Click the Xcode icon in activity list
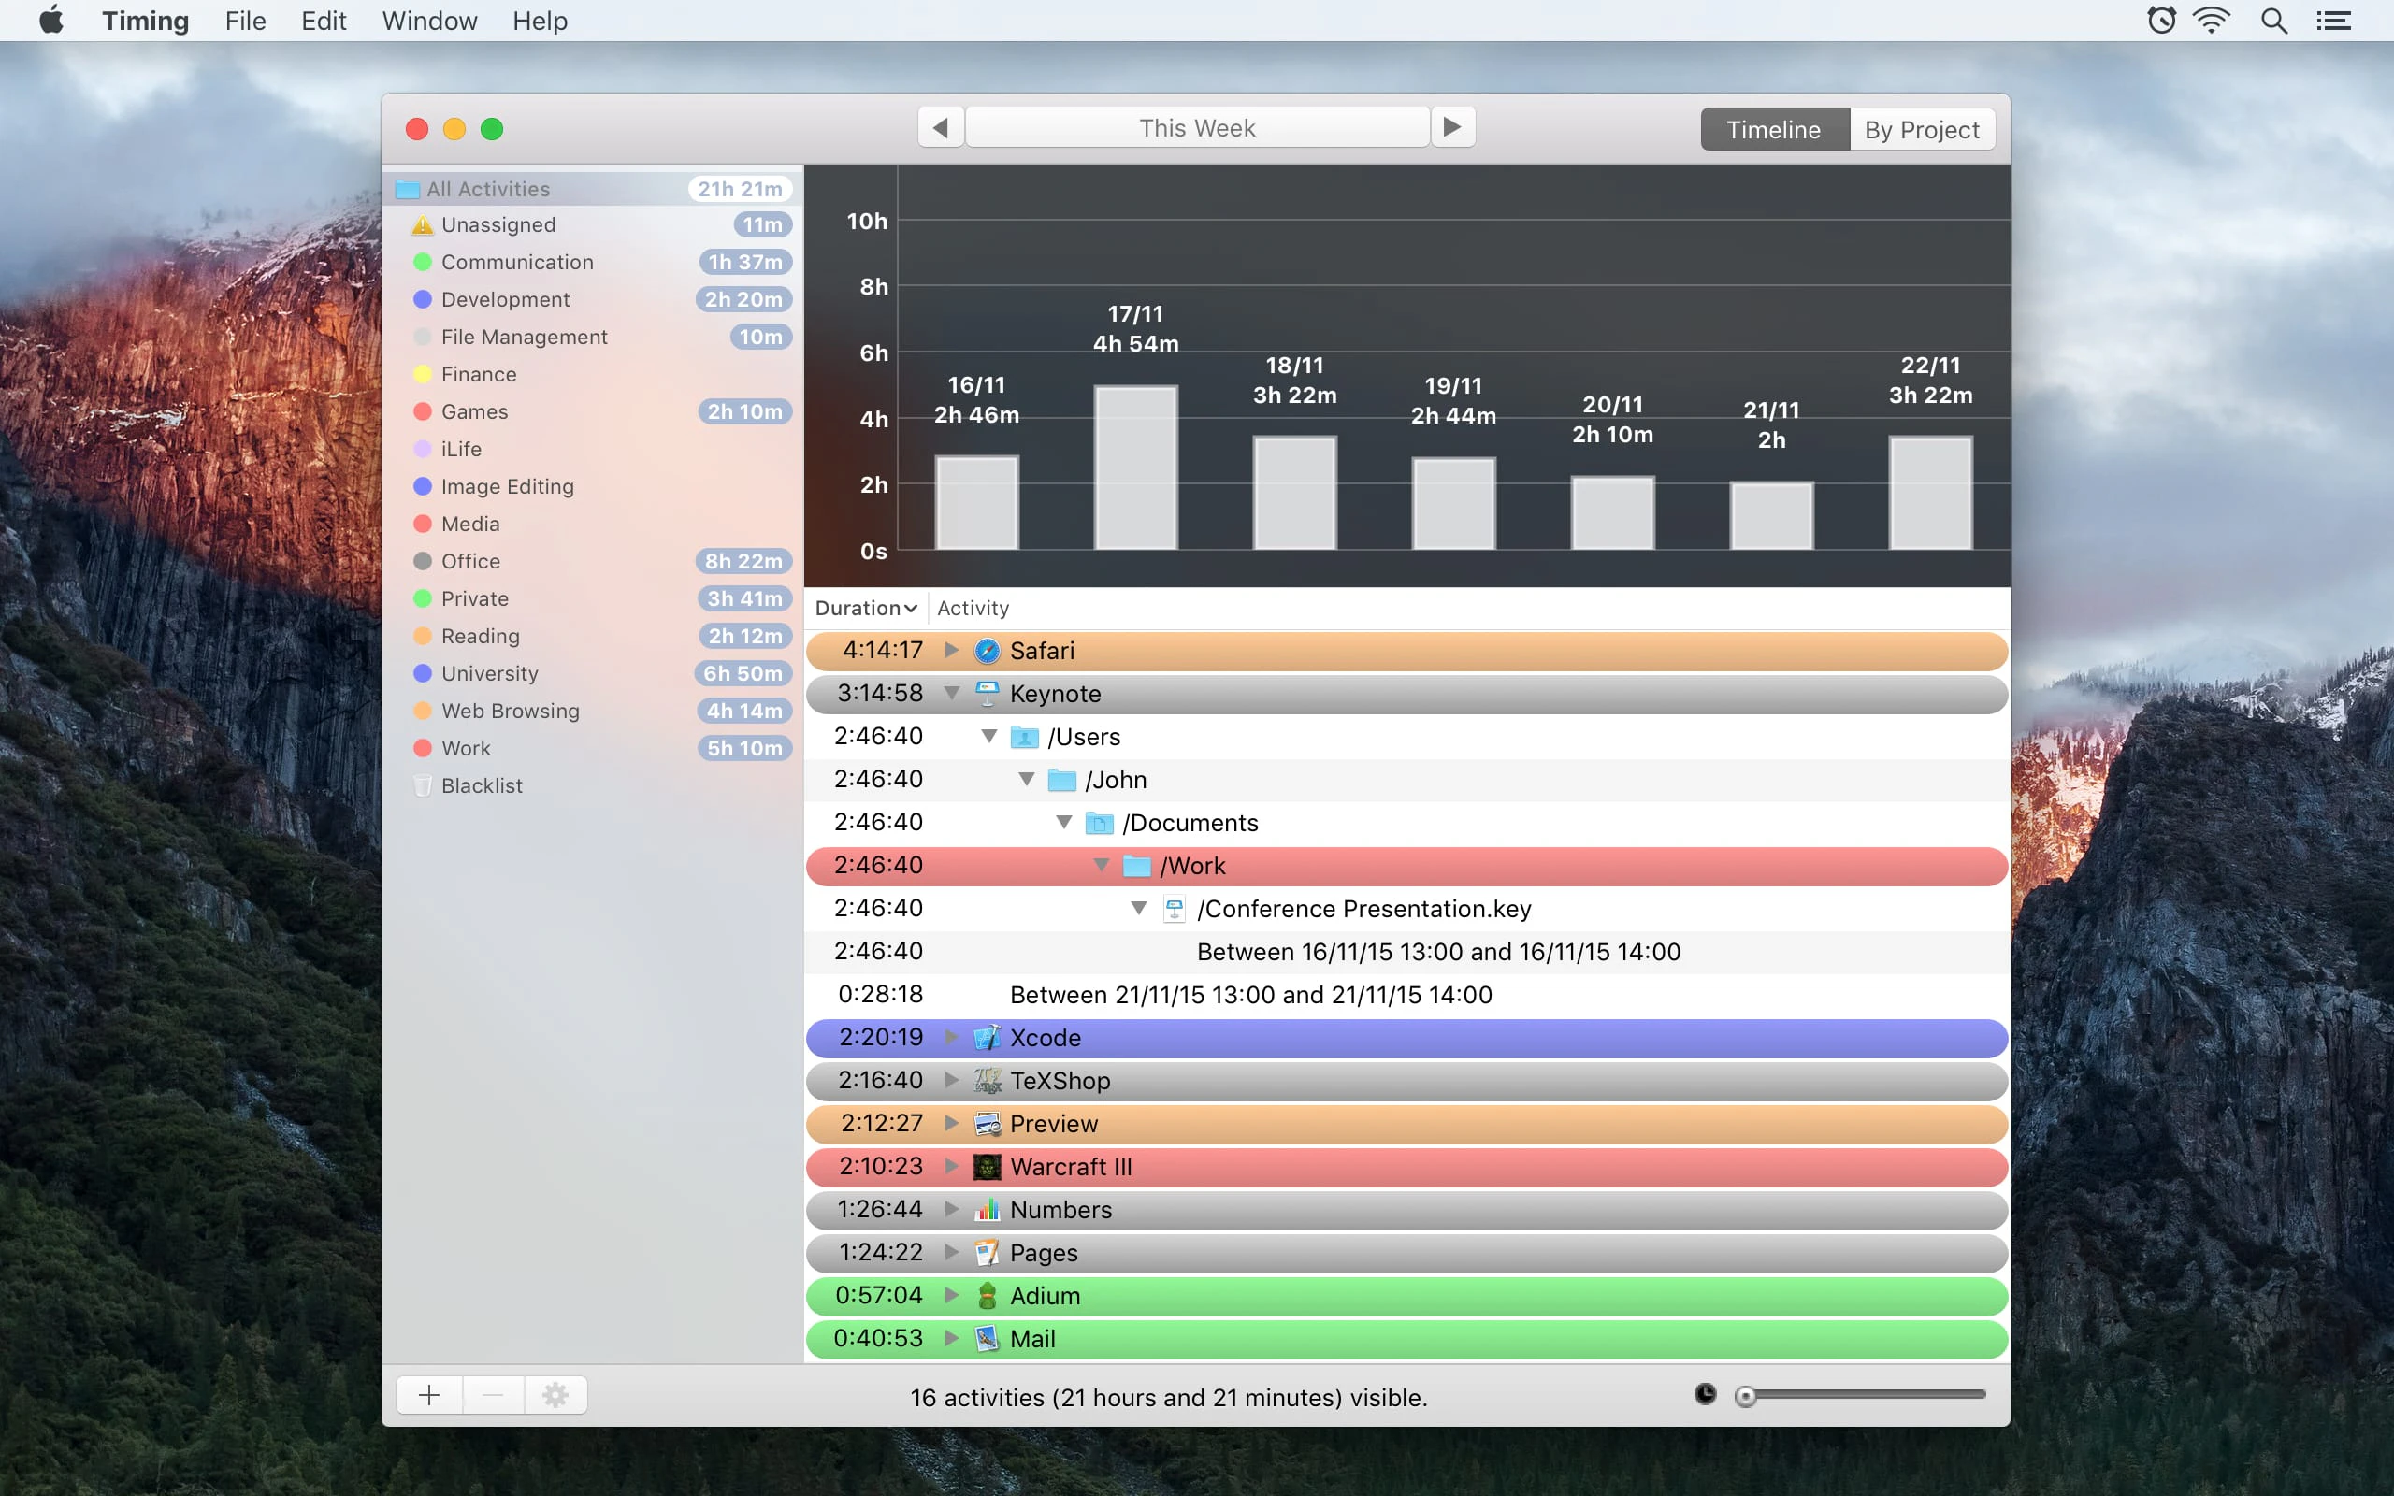Viewport: 2394px width, 1496px height. (987, 1037)
